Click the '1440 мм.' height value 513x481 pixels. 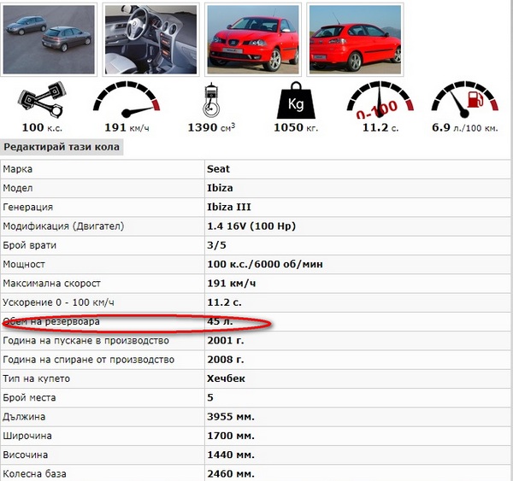[x=231, y=455]
